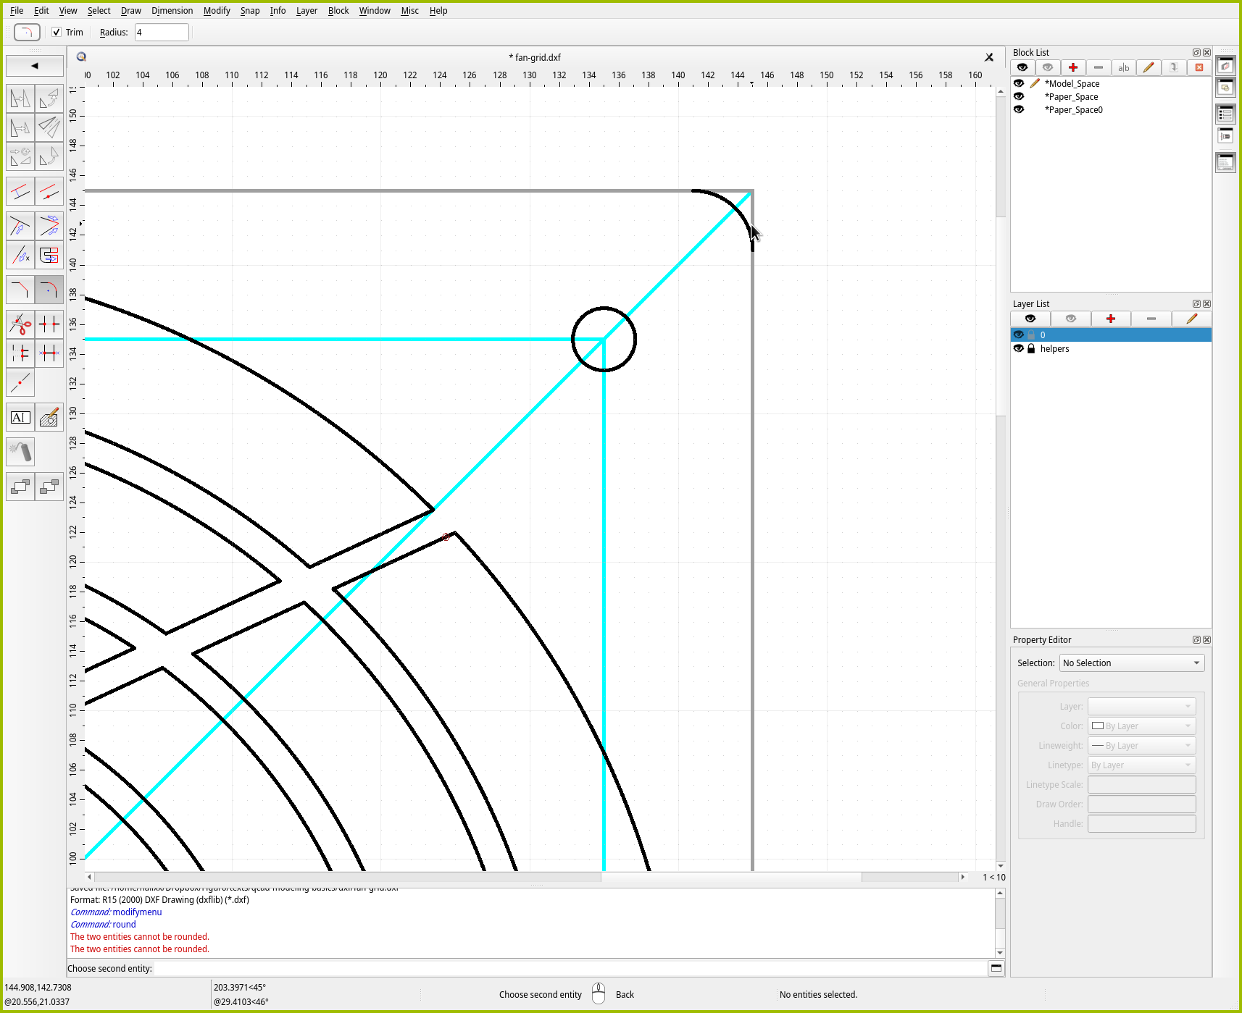The height and width of the screenshot is (1013, 1242).
Task: Toggle visibility of the helpers layer
Action: (x=1019, y=348)
